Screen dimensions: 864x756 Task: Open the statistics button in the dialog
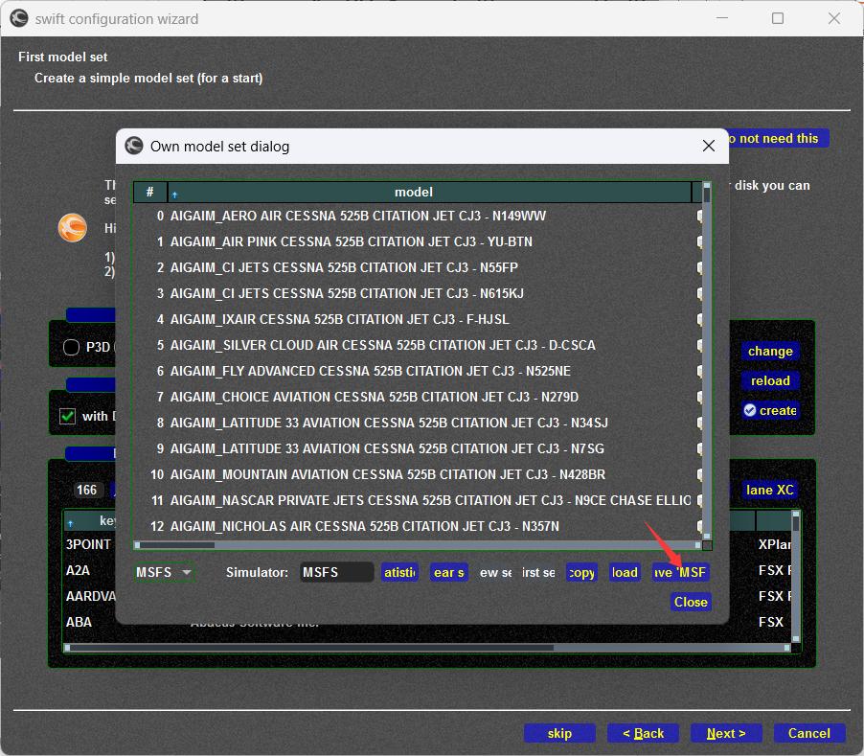tap(399, 573)
